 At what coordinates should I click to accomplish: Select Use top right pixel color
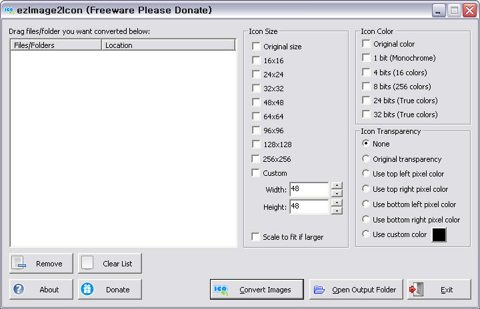(365, 188)
